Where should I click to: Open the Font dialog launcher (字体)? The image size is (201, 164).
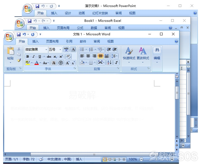(75, 68)
